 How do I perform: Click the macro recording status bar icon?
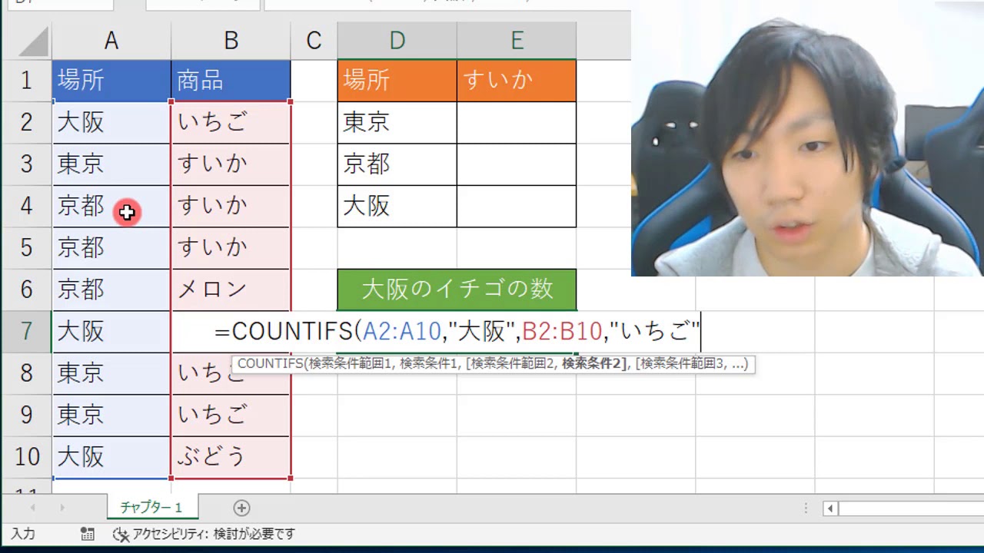88,534
